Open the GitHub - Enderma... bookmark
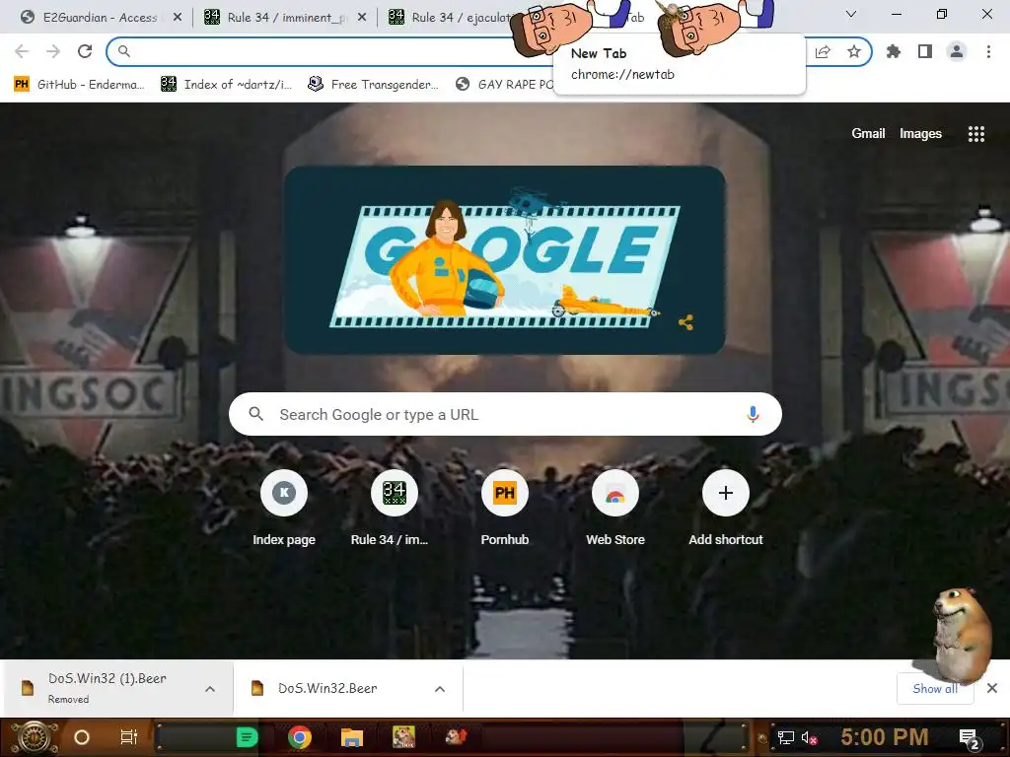This screenshot has height=757, width=1010. click(x=79, y=85)
